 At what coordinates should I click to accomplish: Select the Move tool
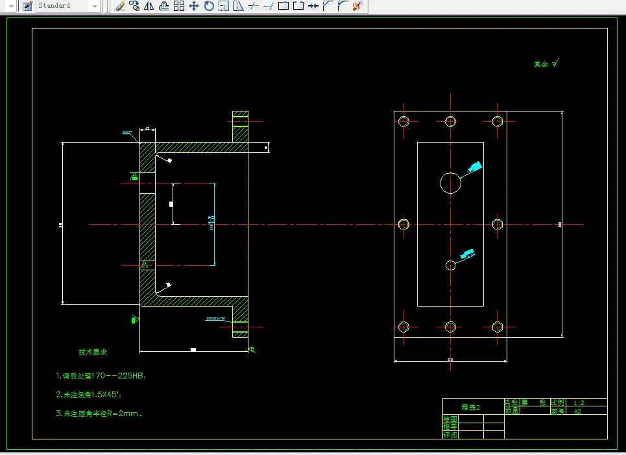coord(193,6)
